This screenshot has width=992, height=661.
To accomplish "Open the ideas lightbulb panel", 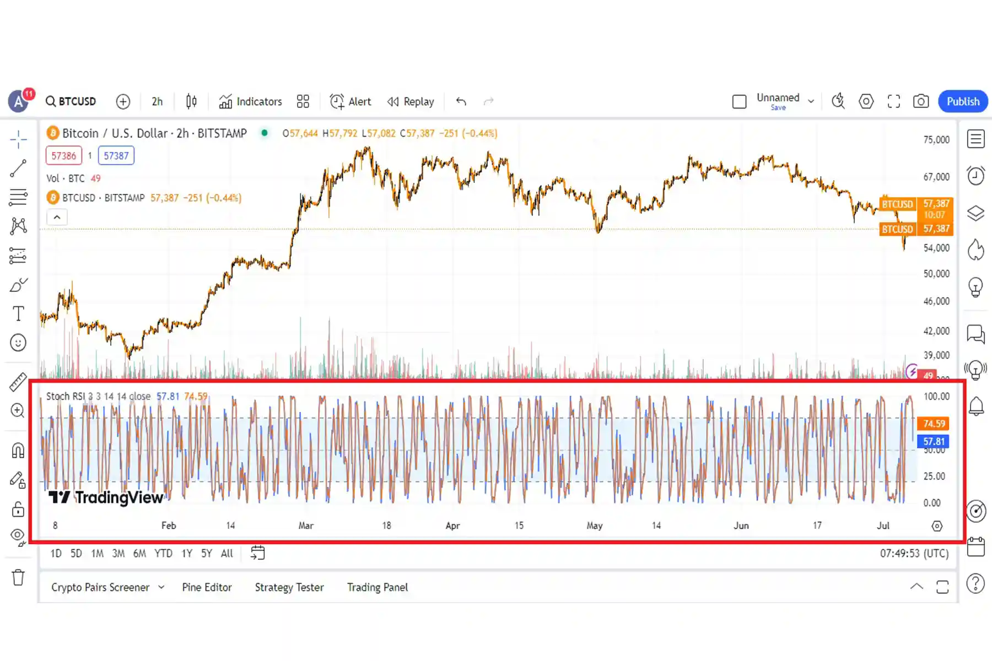I will tap(976, 287).
